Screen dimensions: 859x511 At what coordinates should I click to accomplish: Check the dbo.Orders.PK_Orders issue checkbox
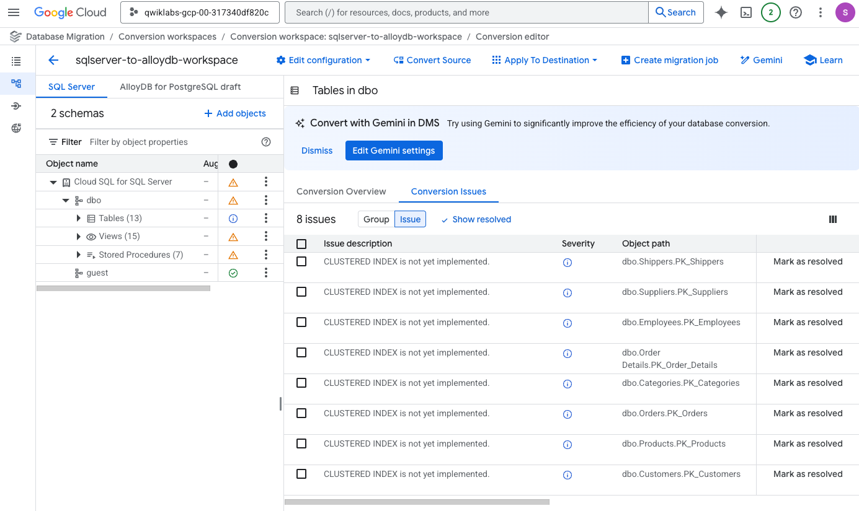pyautogui.click(x=301, y=413)
